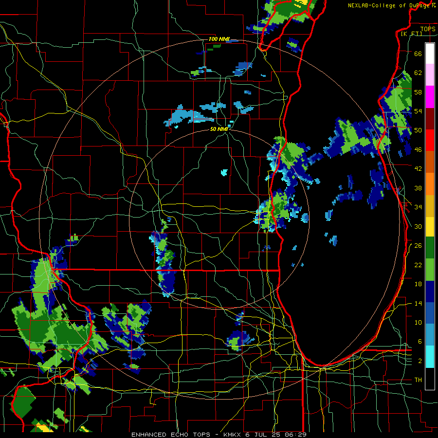Click the sky blue legend band

430,335
